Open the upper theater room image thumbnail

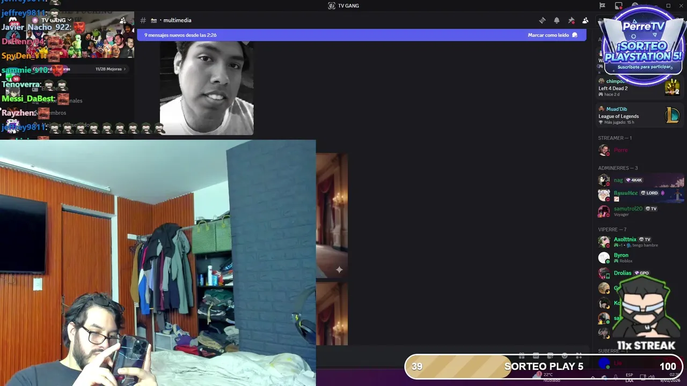[x=332, y=216]
